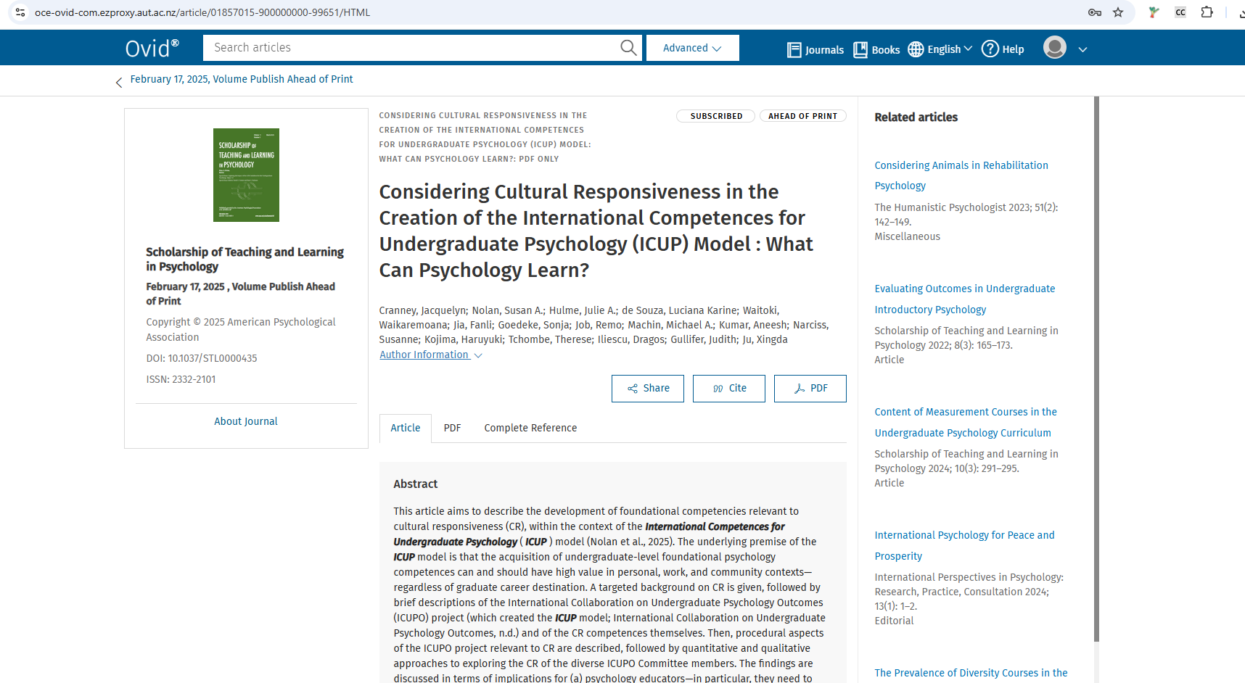Open the browser extensions puzzle icon
This screenshot has height=683, width=1245.
pos(1207,12)
